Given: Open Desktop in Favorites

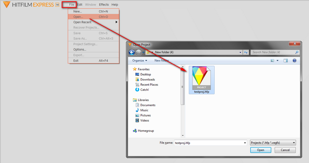Looking at the screenshot, I should tap(145, 74).
